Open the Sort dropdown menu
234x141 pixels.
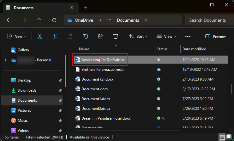pos(138,37)
